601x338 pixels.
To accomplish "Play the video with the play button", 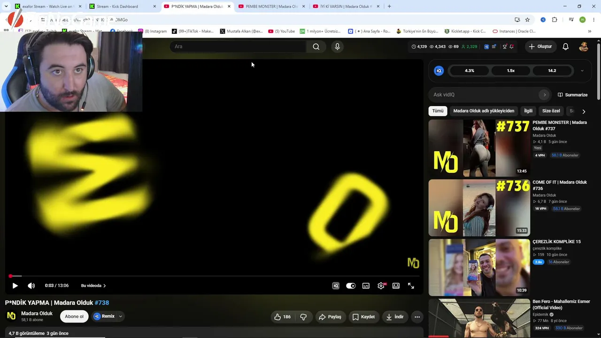I will 15,285.
